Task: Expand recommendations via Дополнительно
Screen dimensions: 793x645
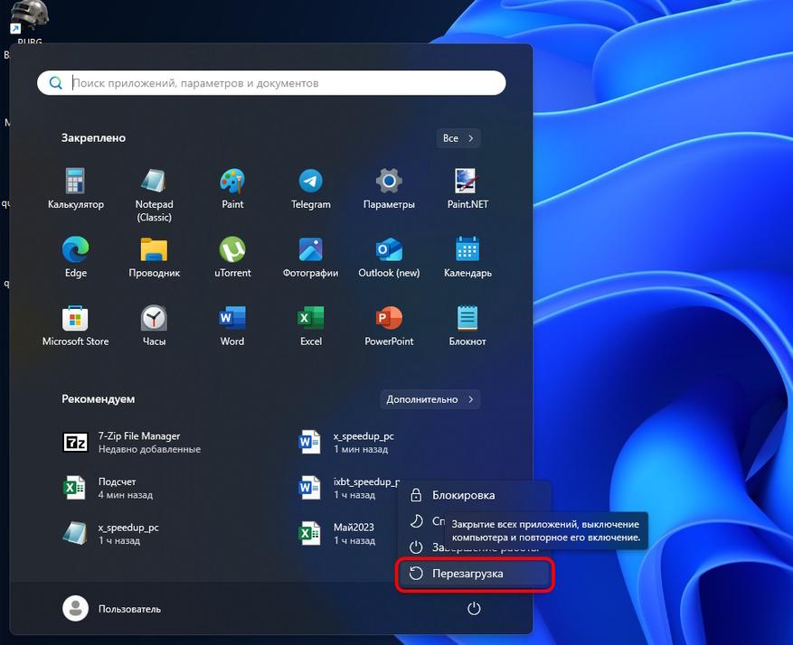Action: (x=430, y=399)
